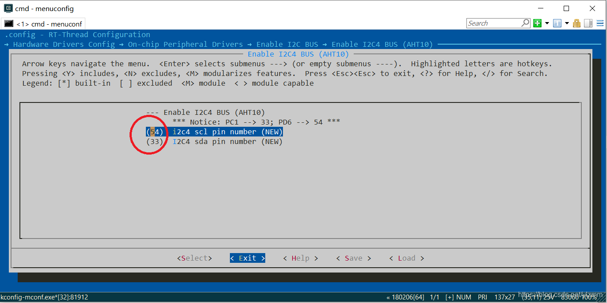Viewport: 607px width, 303px height.
Task: Click the lock console input icon
Action: point(576,23)
